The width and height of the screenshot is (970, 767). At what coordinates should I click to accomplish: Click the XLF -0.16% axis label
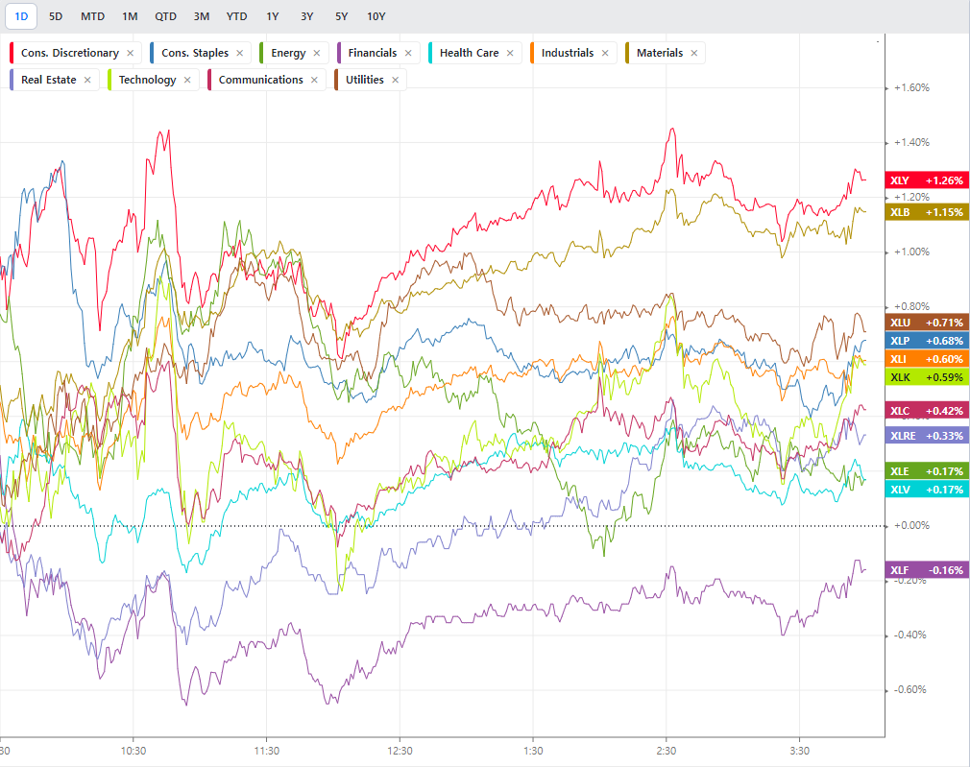pyautogui.click(x=927, y=570)
